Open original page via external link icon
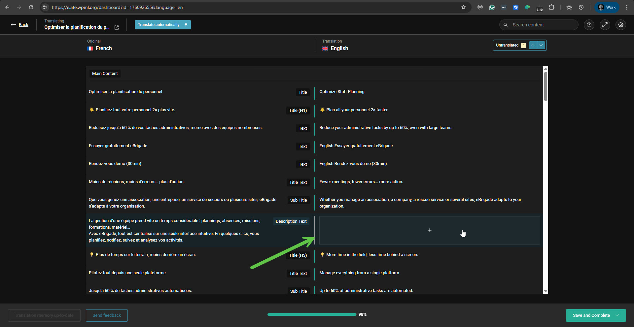The width and height of the screenshot is (634, 327). [x=117, y=27]
